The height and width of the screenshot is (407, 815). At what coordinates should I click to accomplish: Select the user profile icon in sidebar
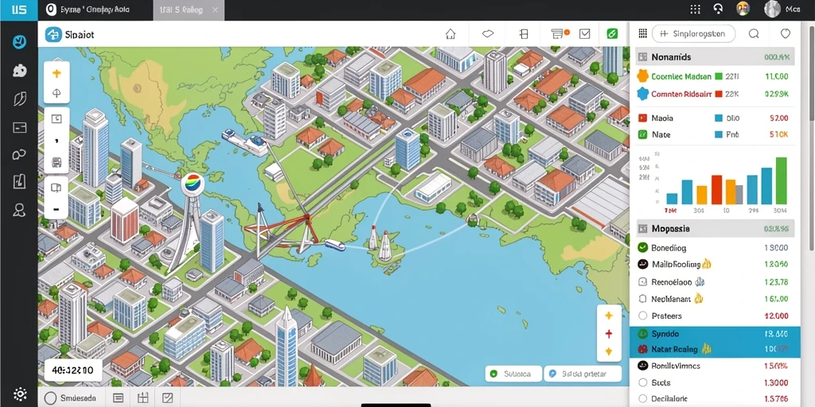[x=19, y=210]
